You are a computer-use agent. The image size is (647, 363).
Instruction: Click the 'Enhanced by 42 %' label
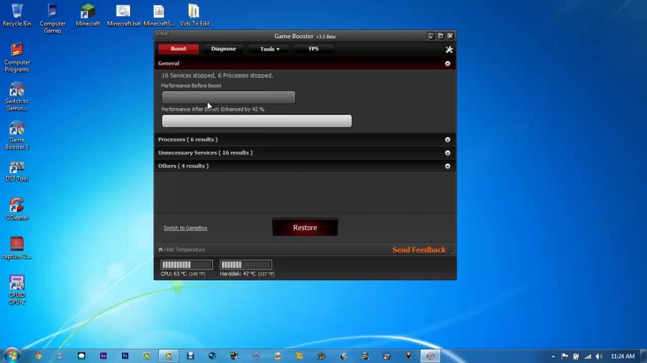243,109
